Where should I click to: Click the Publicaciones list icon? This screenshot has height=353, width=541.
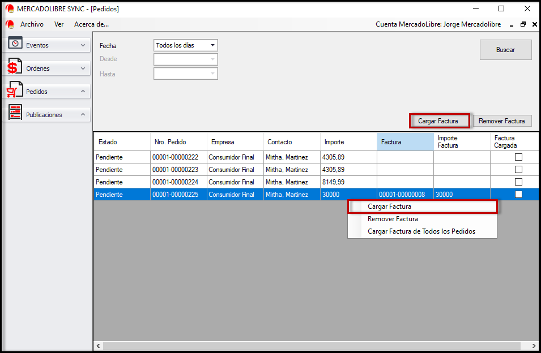coord(15,112)
